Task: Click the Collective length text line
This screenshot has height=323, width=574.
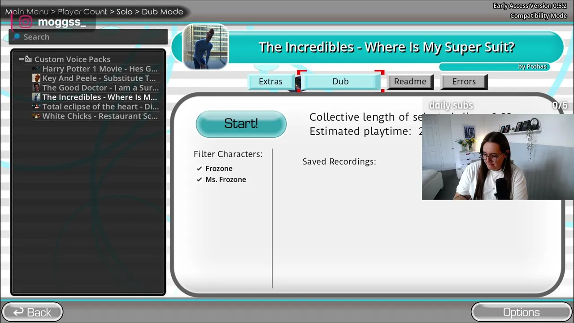Action: (365, 117)
